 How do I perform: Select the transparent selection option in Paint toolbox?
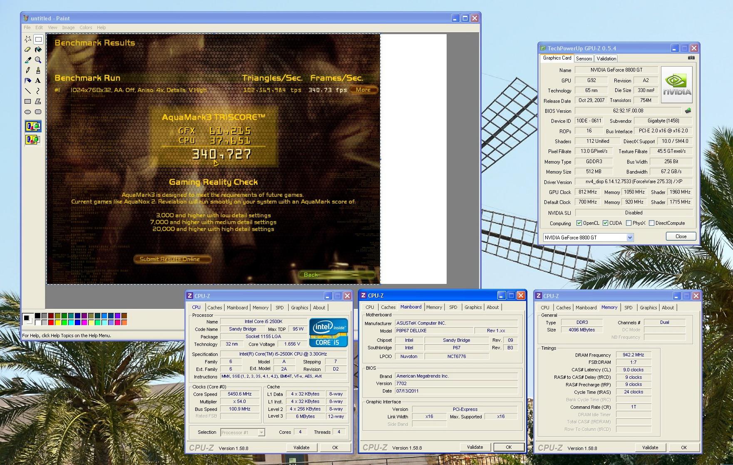click(x=33, y=139)
